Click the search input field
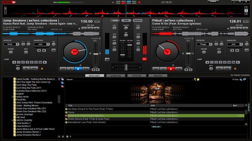The height and width of the screenshot is (141, 252). (x=133, y=79)
